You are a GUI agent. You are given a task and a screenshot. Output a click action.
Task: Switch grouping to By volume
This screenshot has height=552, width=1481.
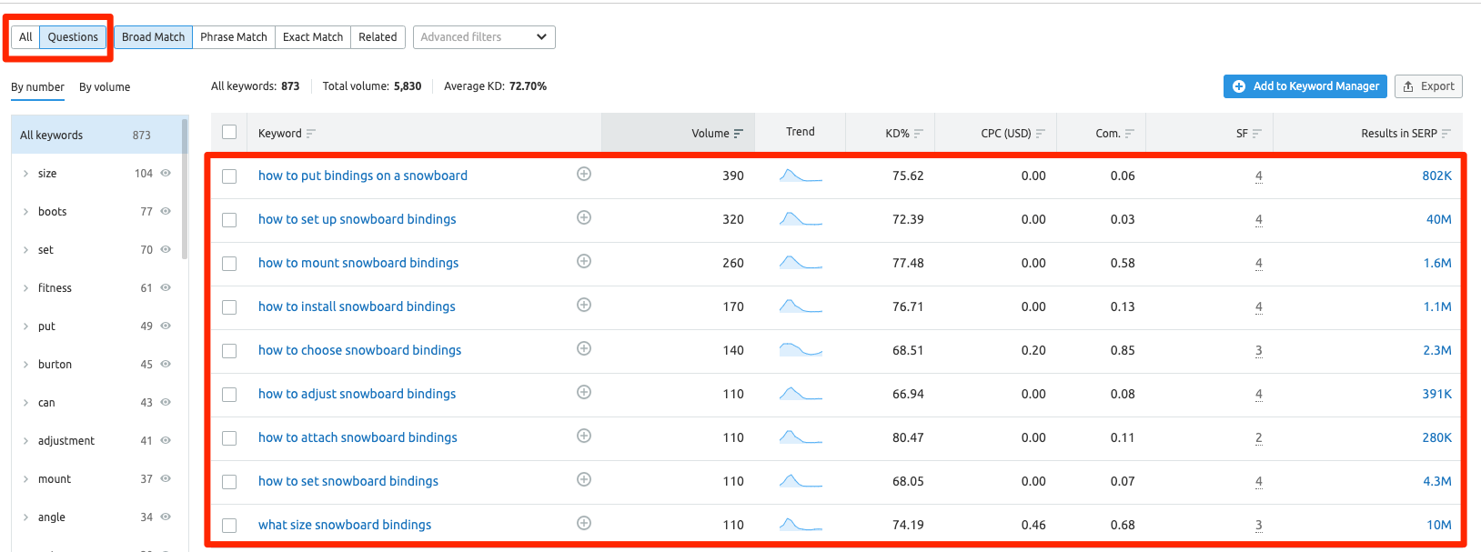105,87
